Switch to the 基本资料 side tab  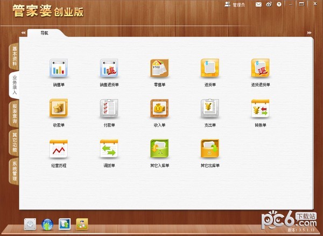pos(15,57)
